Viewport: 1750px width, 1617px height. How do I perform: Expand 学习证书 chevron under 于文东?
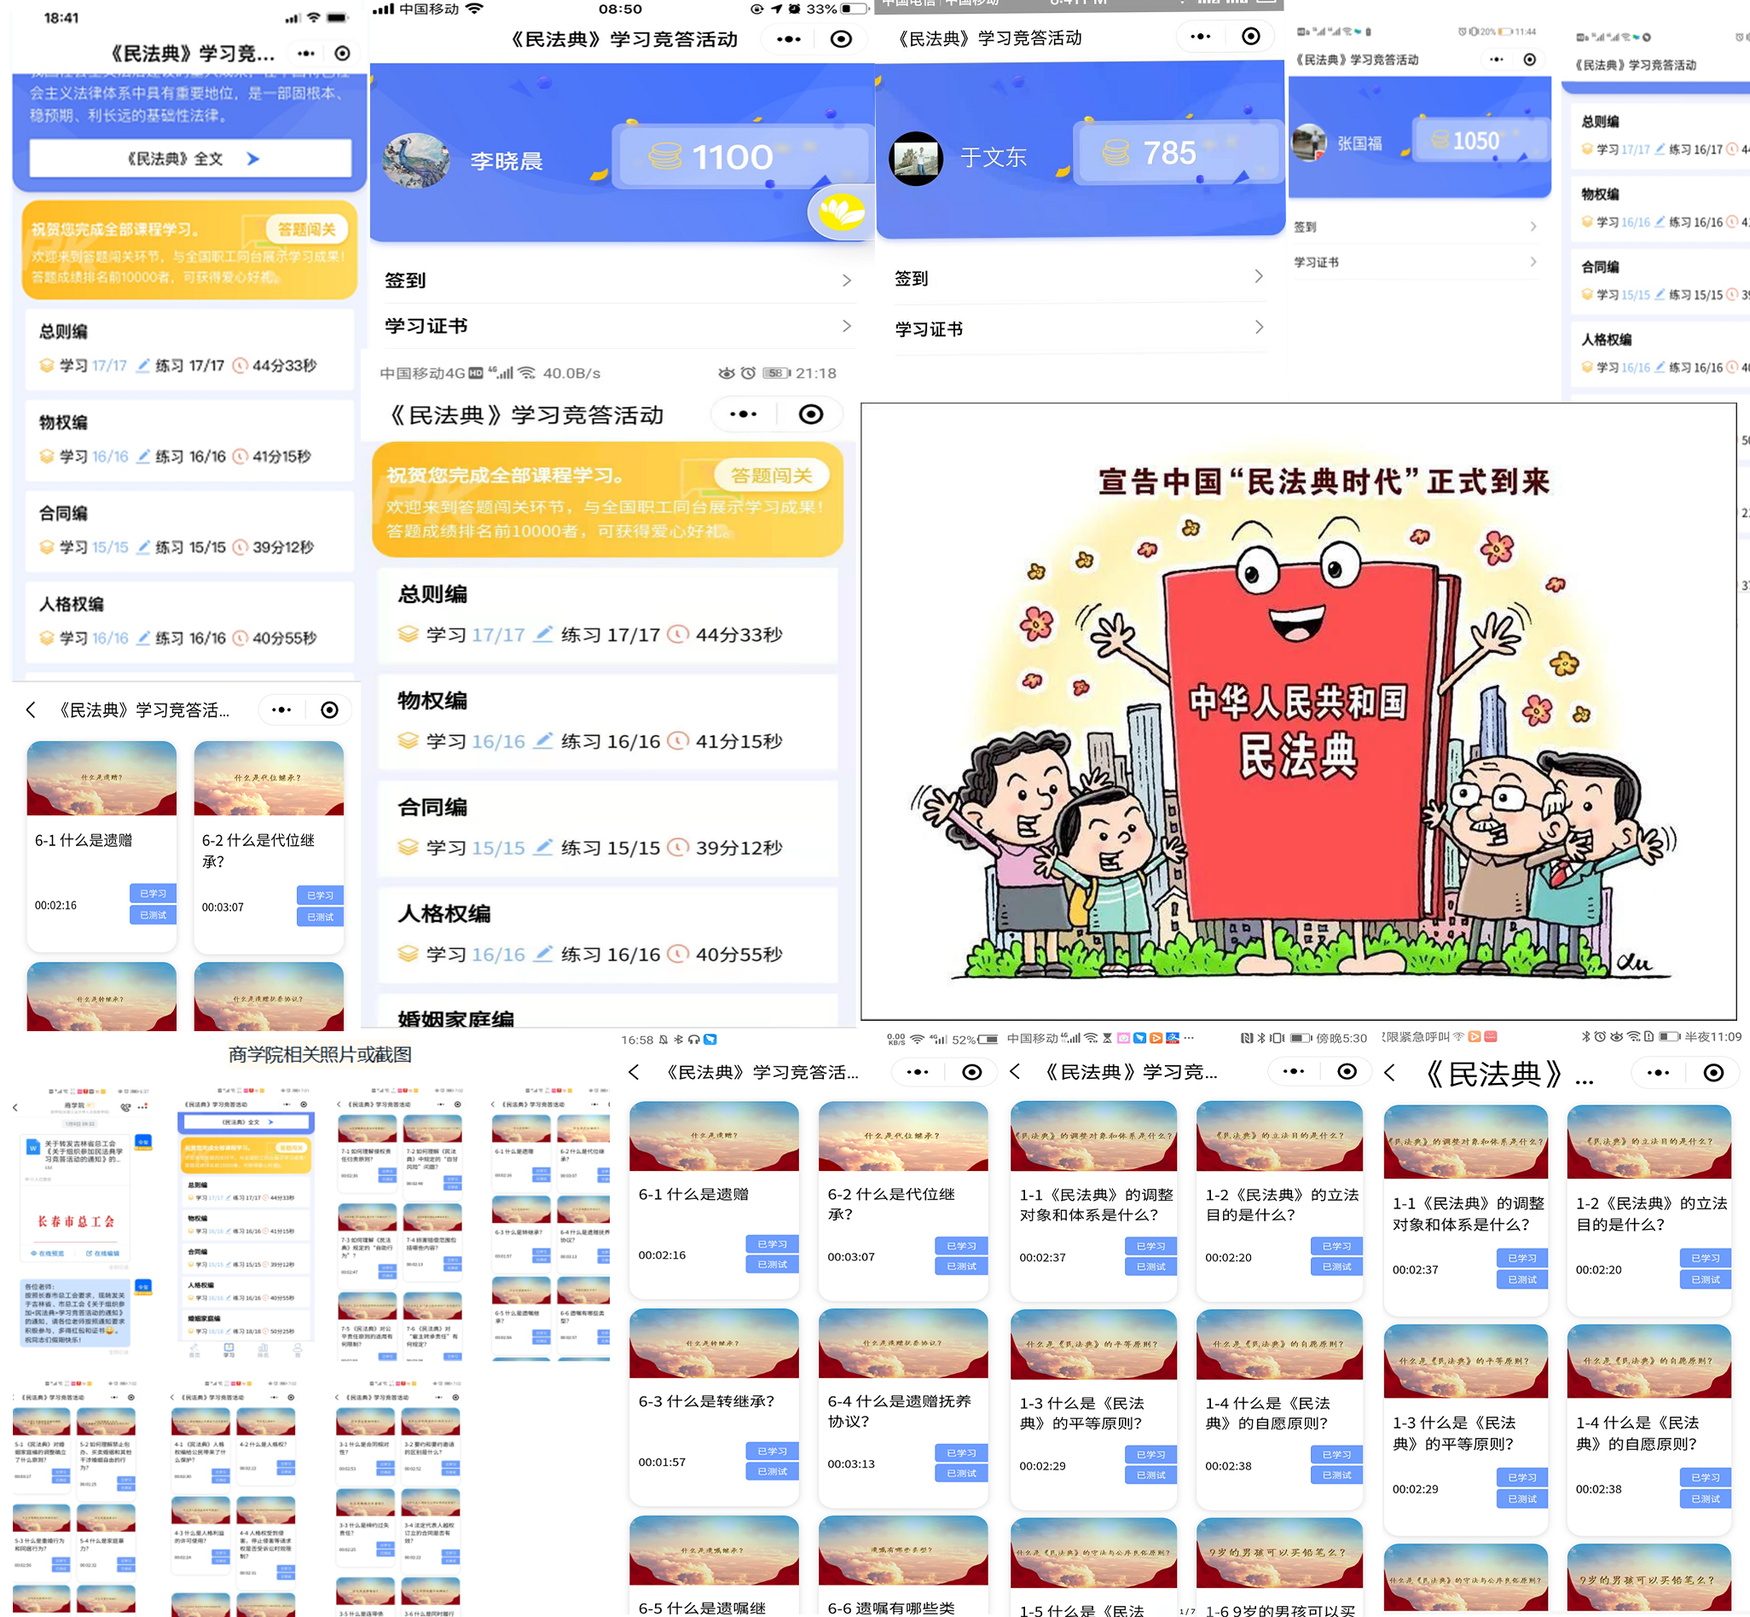[1258, 328]
